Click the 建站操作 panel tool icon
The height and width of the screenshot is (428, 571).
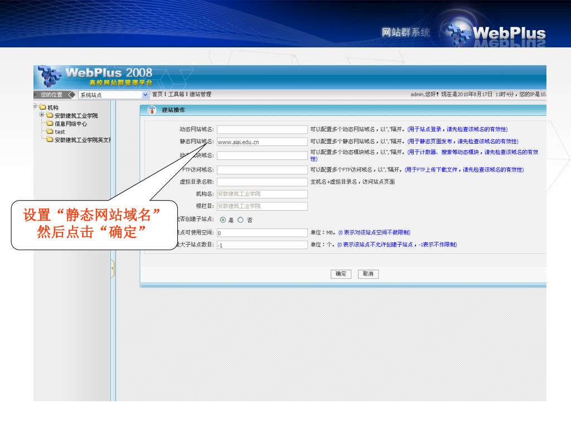pyautogui.click(x=152, y=110)
